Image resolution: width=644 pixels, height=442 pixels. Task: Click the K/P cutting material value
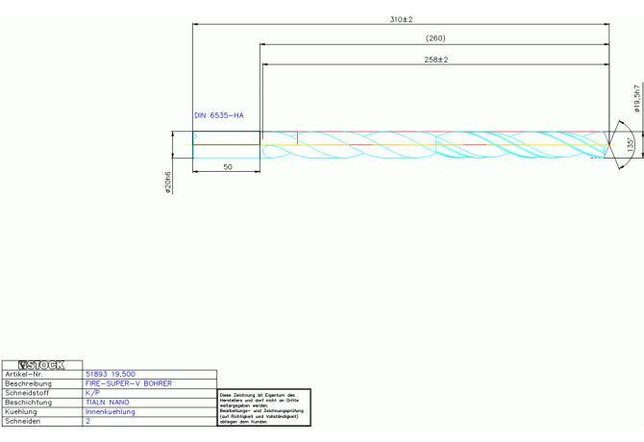[92, 393]
